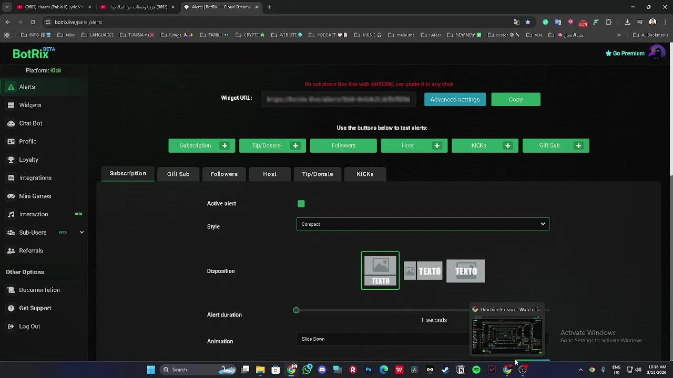Open Notion from the taskbar

coord(461,370)
